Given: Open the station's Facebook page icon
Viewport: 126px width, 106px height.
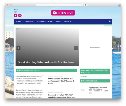Looking at the screenshot, I should pyautogui.click(x=16, y=16).
